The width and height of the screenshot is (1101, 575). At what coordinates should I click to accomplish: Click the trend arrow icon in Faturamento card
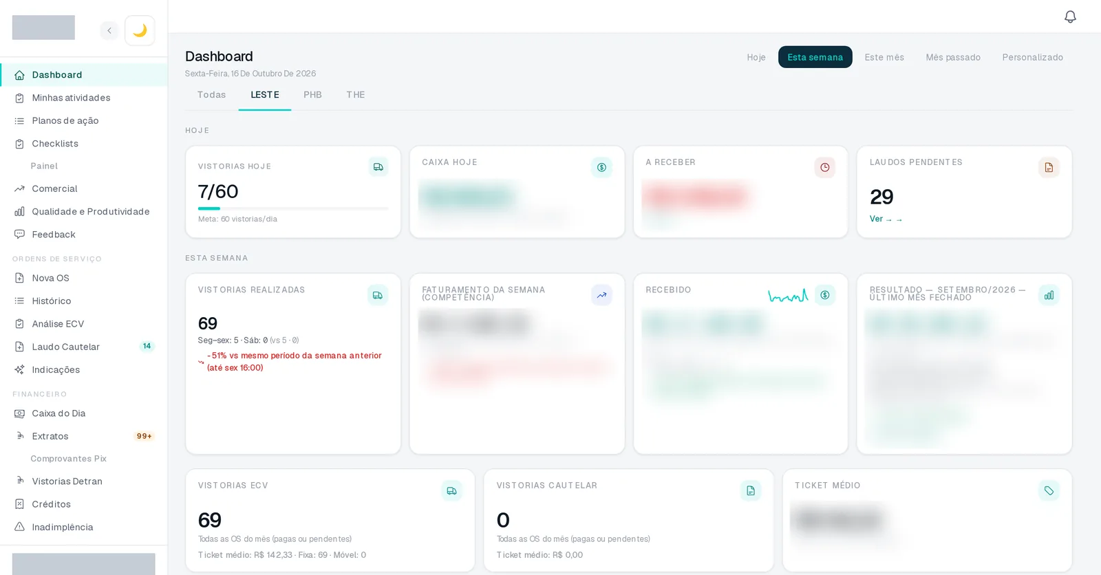[x=601, y=295]
